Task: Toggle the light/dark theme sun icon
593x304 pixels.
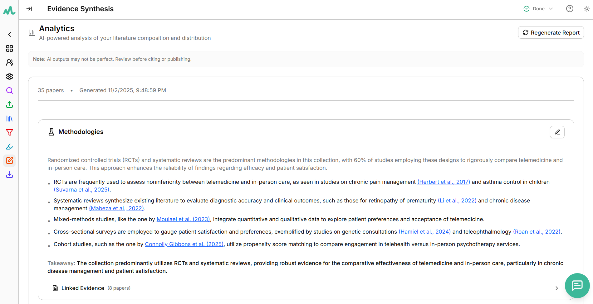Action: [586, 9]
